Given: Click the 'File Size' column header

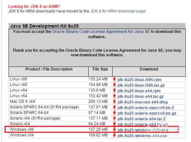Looking at the screenshot, I should tap(100, 69).
